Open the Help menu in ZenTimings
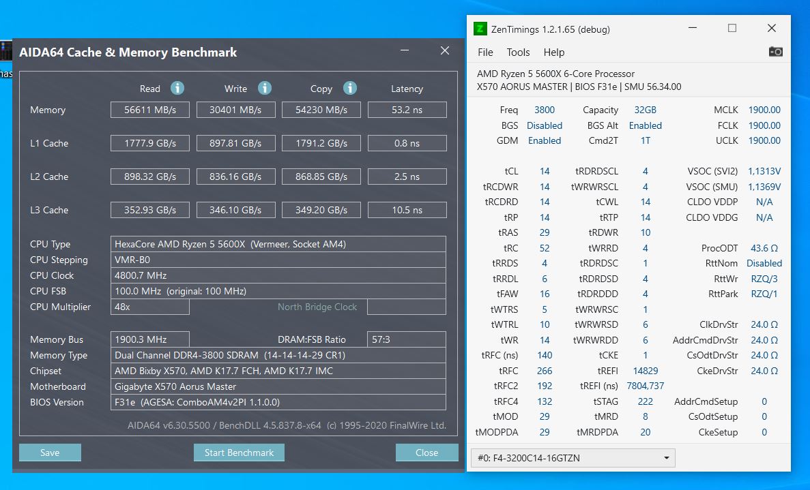Viewport: 810px width, 490px height. pyautogui.click(x=554, y=52)
